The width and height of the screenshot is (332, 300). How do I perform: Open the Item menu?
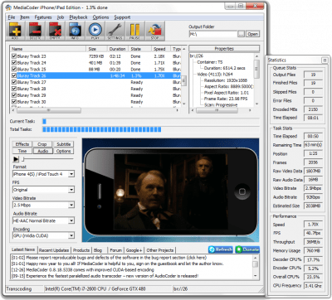pyautogui.click(x=25, y=17)
